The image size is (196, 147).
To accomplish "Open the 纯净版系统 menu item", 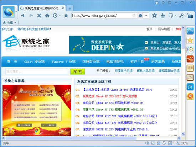I will [x=91, y=62].
